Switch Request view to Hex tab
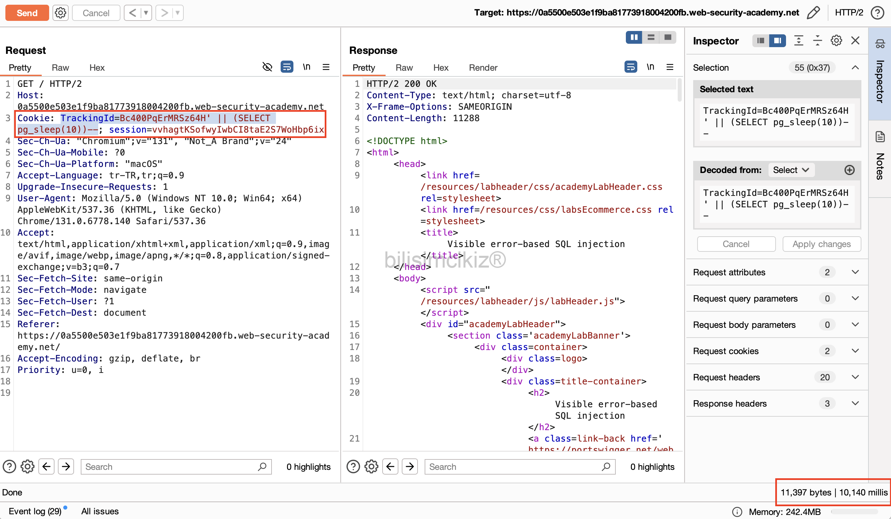Viewport: 891px width, 519px height. click(97, 68)
